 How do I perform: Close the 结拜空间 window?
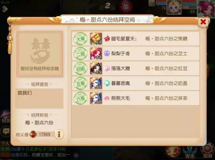point(203,22)
